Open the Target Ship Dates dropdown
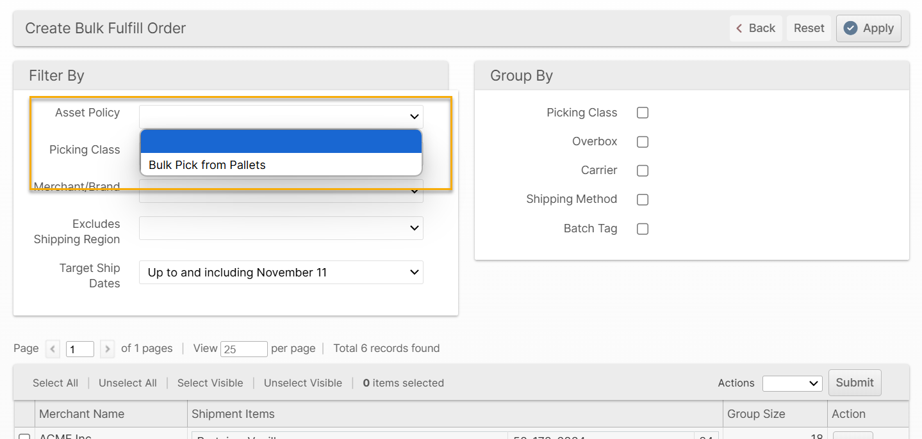922x439 pixels. [281, 273]
